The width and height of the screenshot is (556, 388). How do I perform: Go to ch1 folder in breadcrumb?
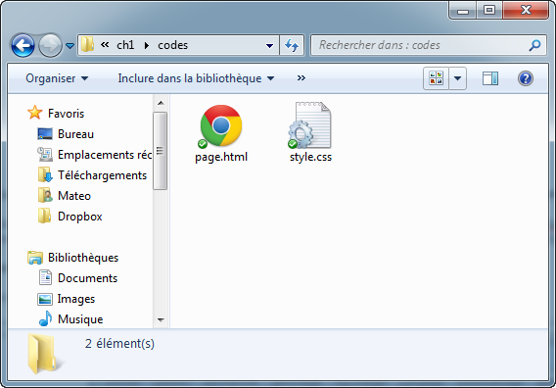(x=125, y=45)
